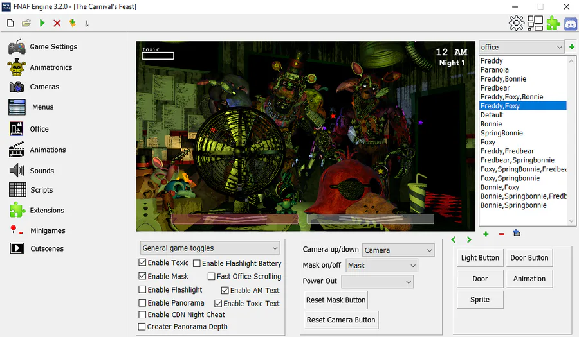Image resolution: width=579 pixels, height=337 pixels.
Task: Check Enable Panorama checkbox
Action: (x=142, y=303)
